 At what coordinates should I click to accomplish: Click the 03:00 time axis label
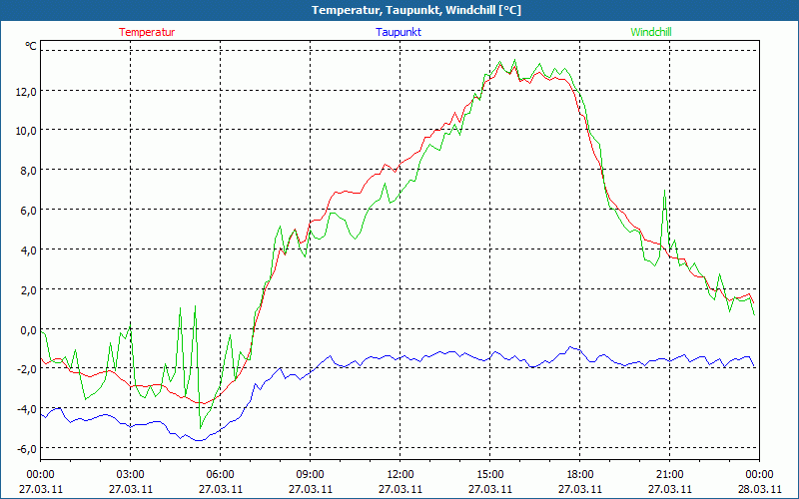click(x=131, y=475)
